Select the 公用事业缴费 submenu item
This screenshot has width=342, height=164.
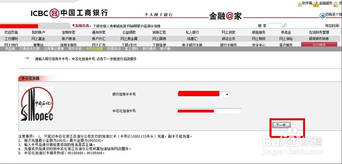click(54, 49)
